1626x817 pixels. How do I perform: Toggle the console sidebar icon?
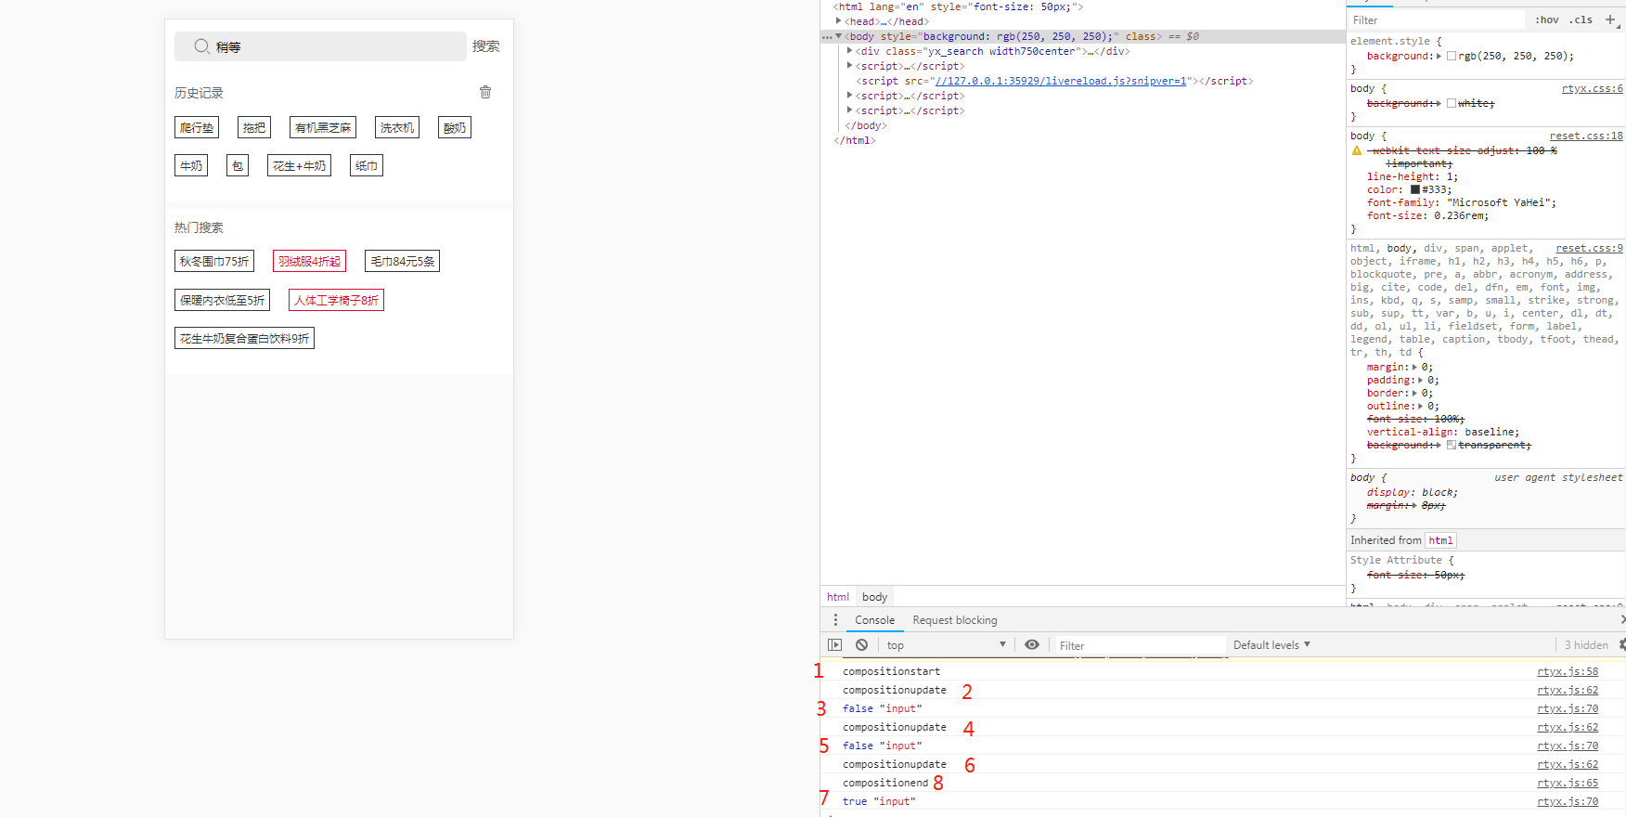click(835, 644)
